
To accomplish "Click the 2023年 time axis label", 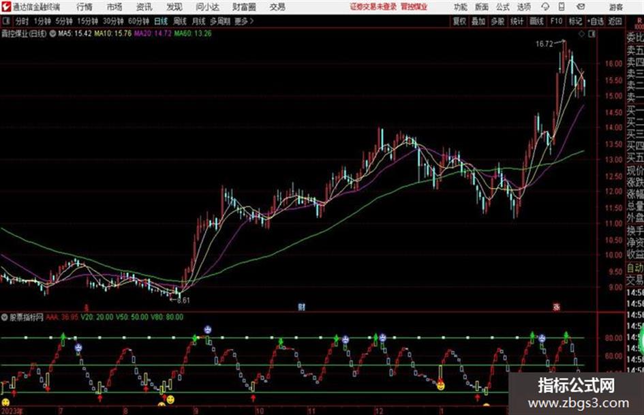I will coord(12,411).
